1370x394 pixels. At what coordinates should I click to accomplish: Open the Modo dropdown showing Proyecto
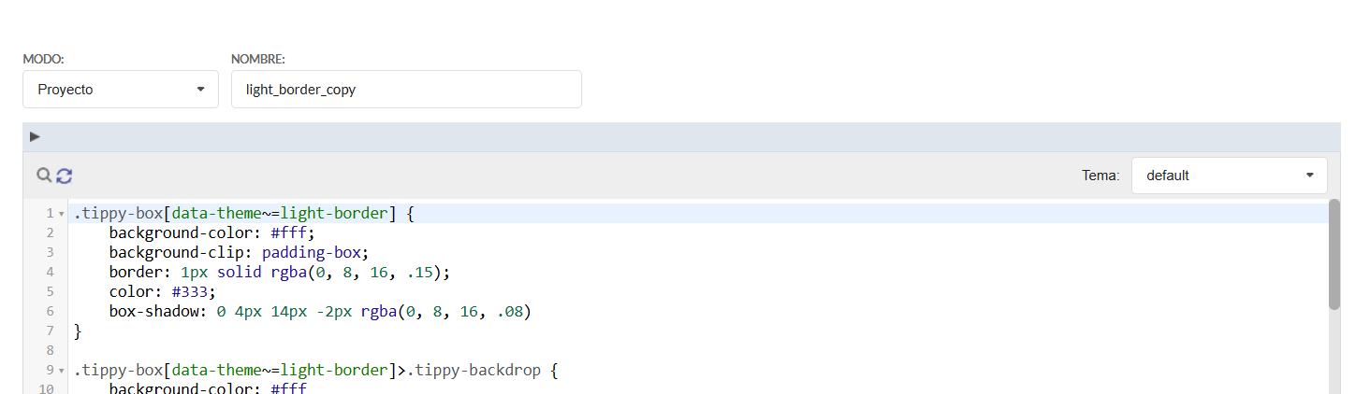point(121,90)
